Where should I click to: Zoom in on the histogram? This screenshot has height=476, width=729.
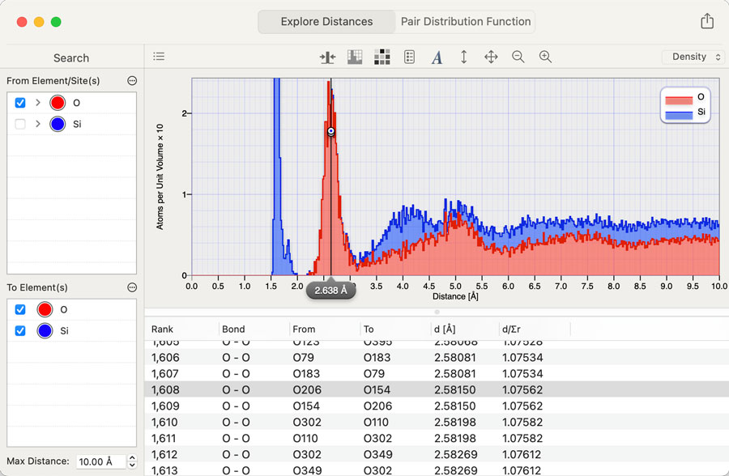(546, 57)
